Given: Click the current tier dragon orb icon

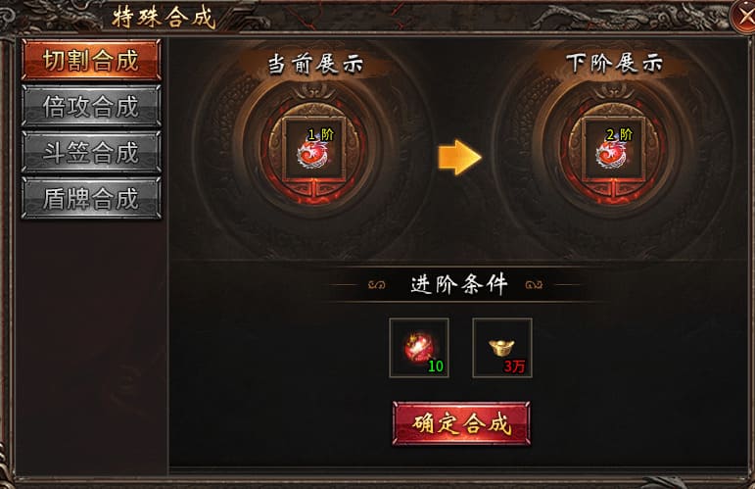Looking at the screenshot, I should click(x=313, y=149).
